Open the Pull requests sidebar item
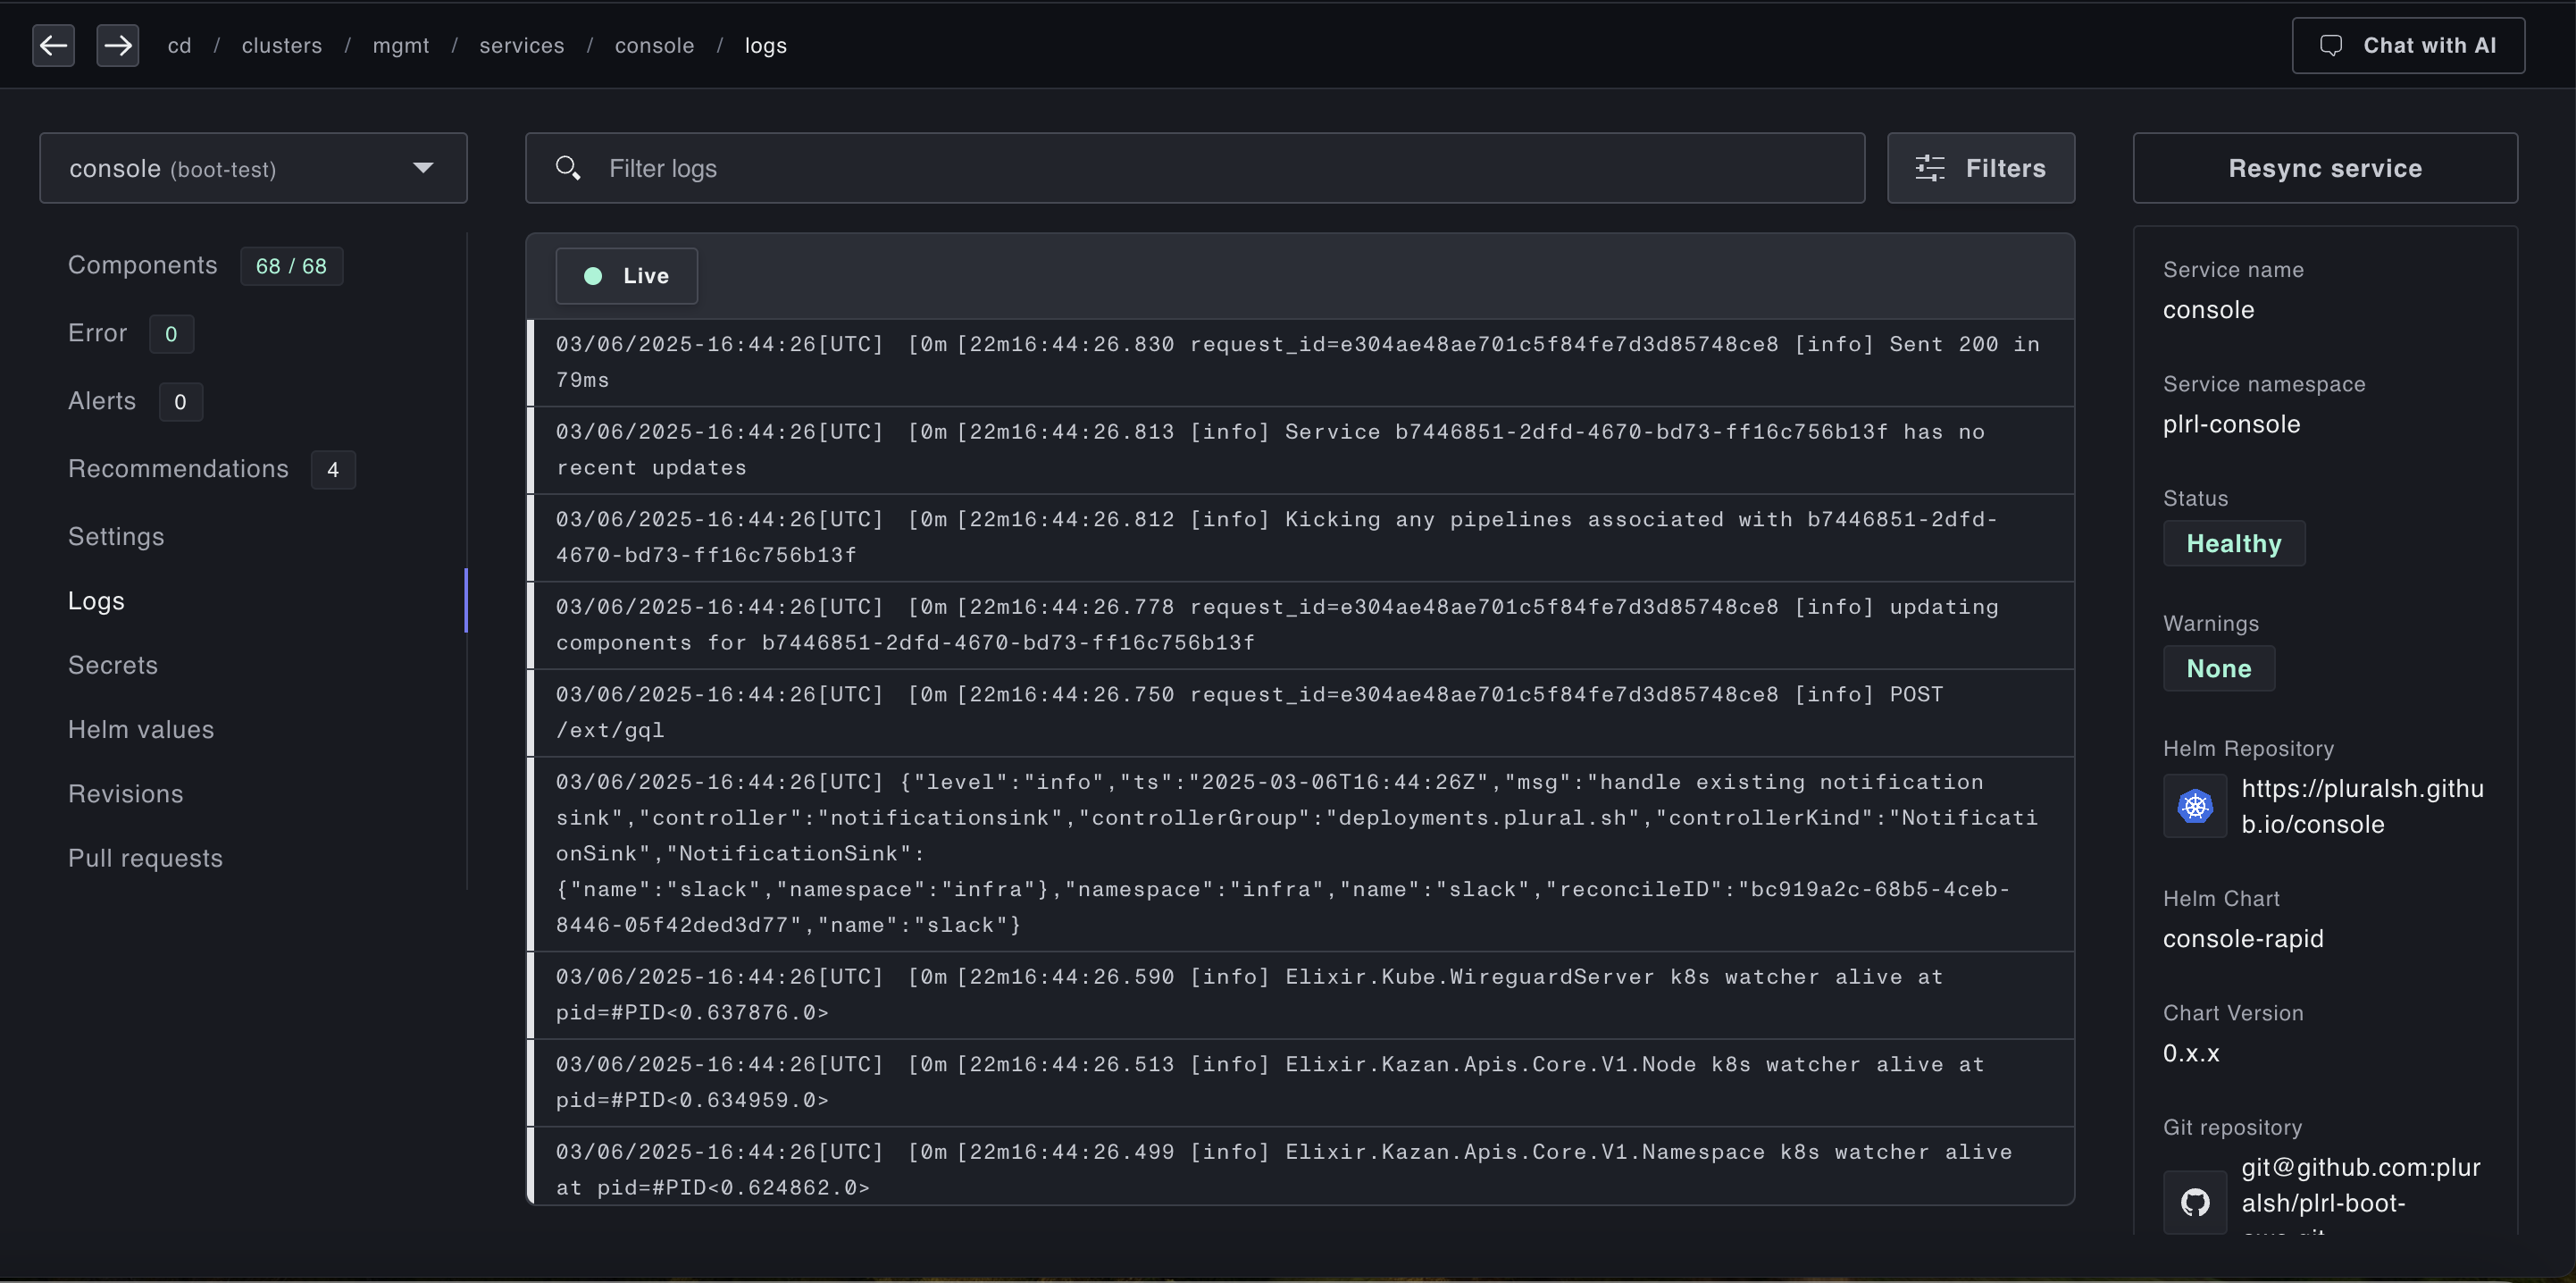Viewport: 2576px width, 1283px height. [x=145, y=858]
